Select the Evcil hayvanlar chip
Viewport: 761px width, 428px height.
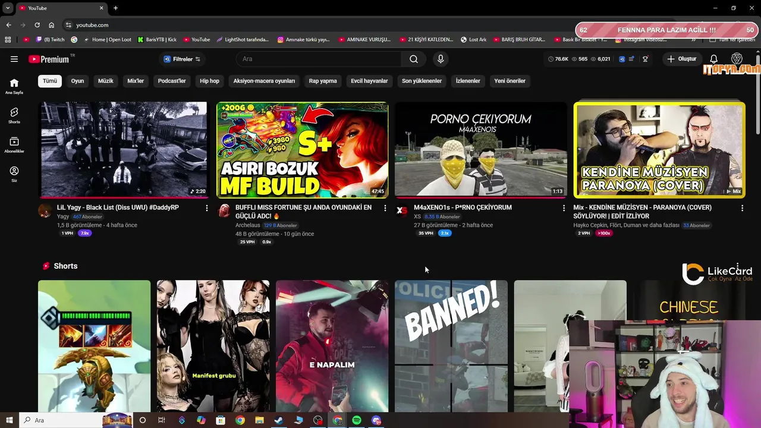369,81
